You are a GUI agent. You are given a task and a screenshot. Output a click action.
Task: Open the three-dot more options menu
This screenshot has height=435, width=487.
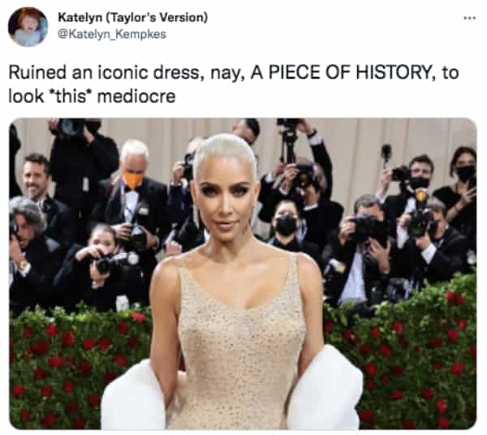click(469, 18)
